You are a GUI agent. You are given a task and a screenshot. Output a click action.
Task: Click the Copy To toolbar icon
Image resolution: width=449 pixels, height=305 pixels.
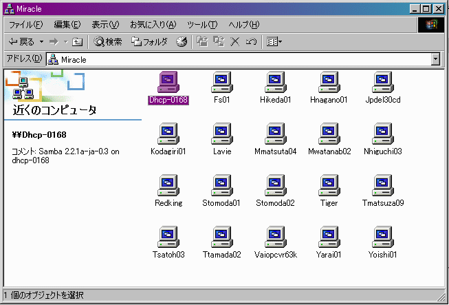(219, 42)
